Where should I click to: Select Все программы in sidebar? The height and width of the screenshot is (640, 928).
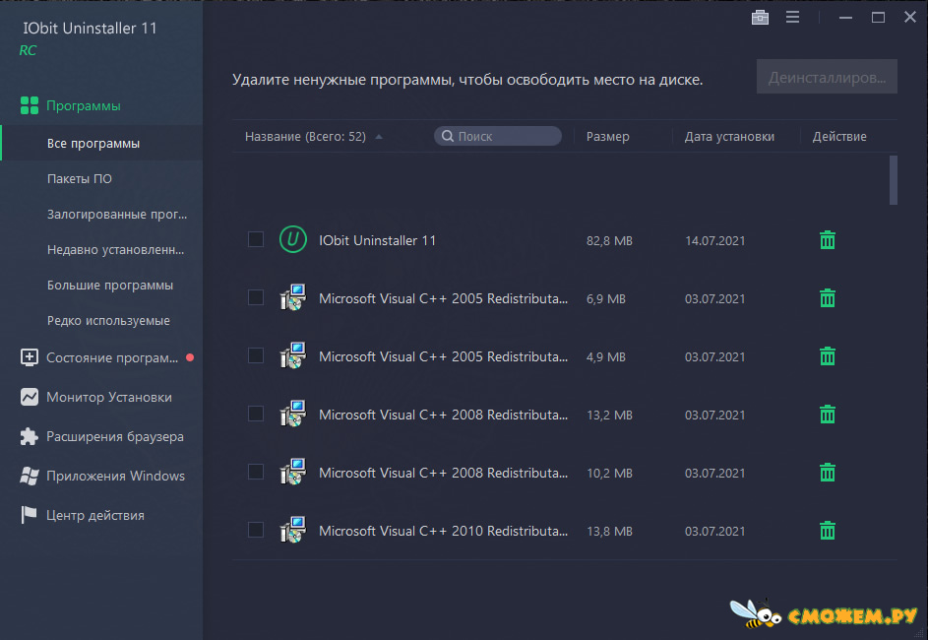point(101,144)
